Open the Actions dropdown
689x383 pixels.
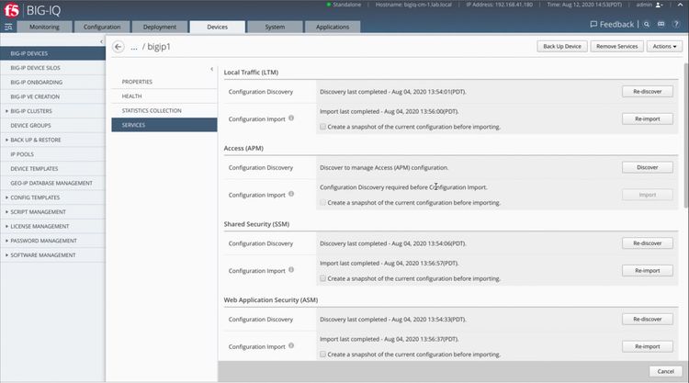pos(664,46)
